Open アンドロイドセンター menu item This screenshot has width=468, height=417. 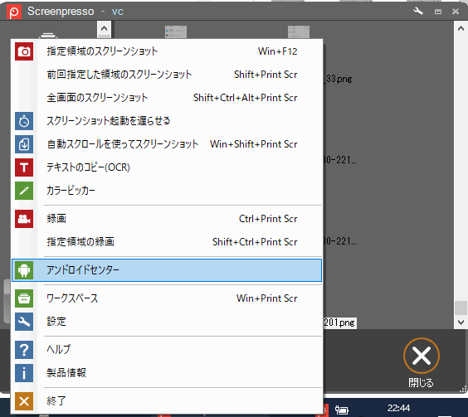coord(167,270)
